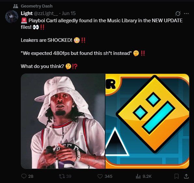Image resolution: width=194 pixels, height=183 pixels.
Task: Like the tweet with the heart icon
Action: (100, 176)
